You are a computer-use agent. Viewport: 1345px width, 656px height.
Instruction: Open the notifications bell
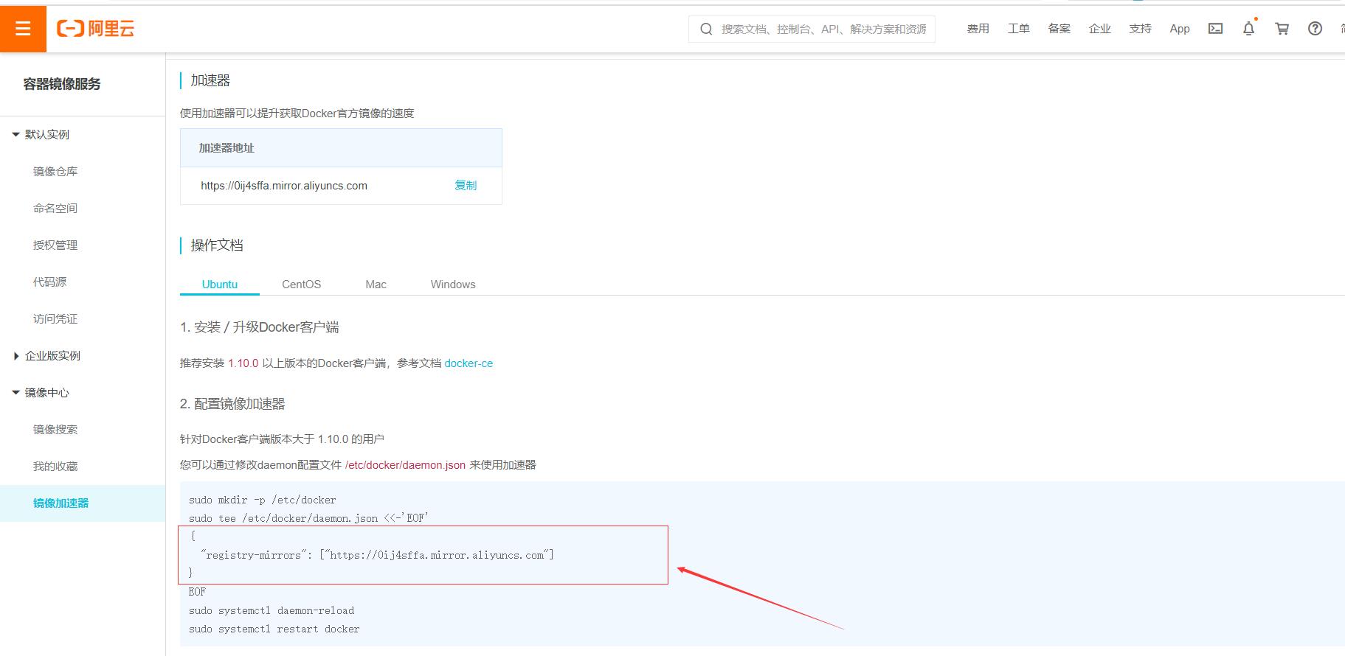pyautogui.click(x=1248, y=29)
